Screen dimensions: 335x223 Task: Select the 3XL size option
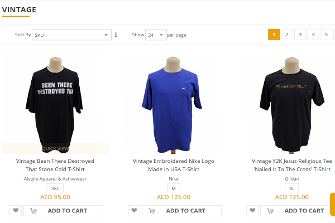55,188
